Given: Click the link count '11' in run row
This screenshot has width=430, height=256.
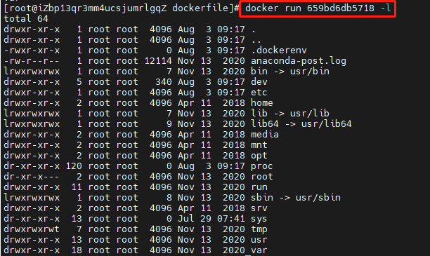Looking at the screenshot, I should click(77, 187).
